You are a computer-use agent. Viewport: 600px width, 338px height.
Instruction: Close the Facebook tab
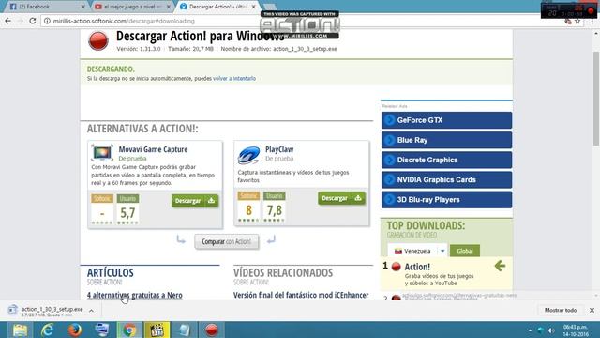pyautogui.click(x=83, y=7)
